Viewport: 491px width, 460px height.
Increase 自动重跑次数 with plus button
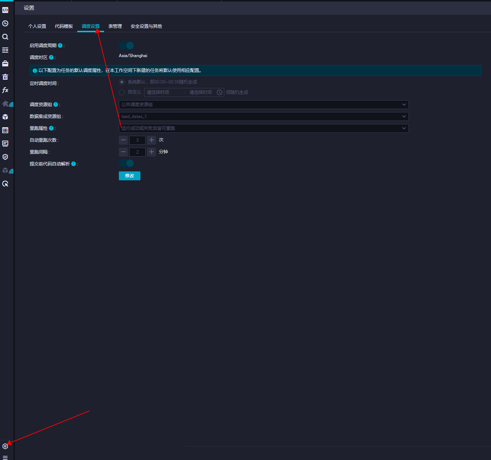(152, 140)
